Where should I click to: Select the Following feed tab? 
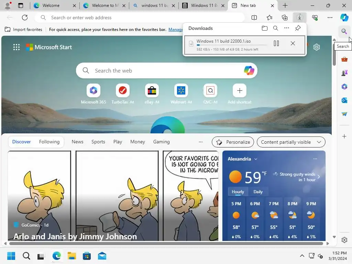pyautogui.click(x=49, y=142)
